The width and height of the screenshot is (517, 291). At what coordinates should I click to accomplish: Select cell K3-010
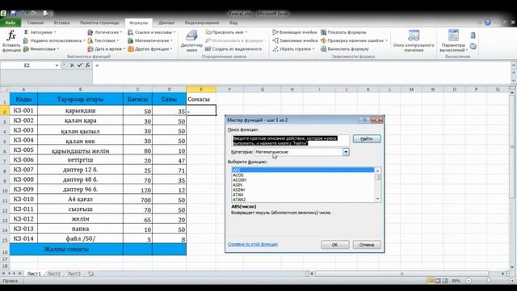(x=23, y=200)
